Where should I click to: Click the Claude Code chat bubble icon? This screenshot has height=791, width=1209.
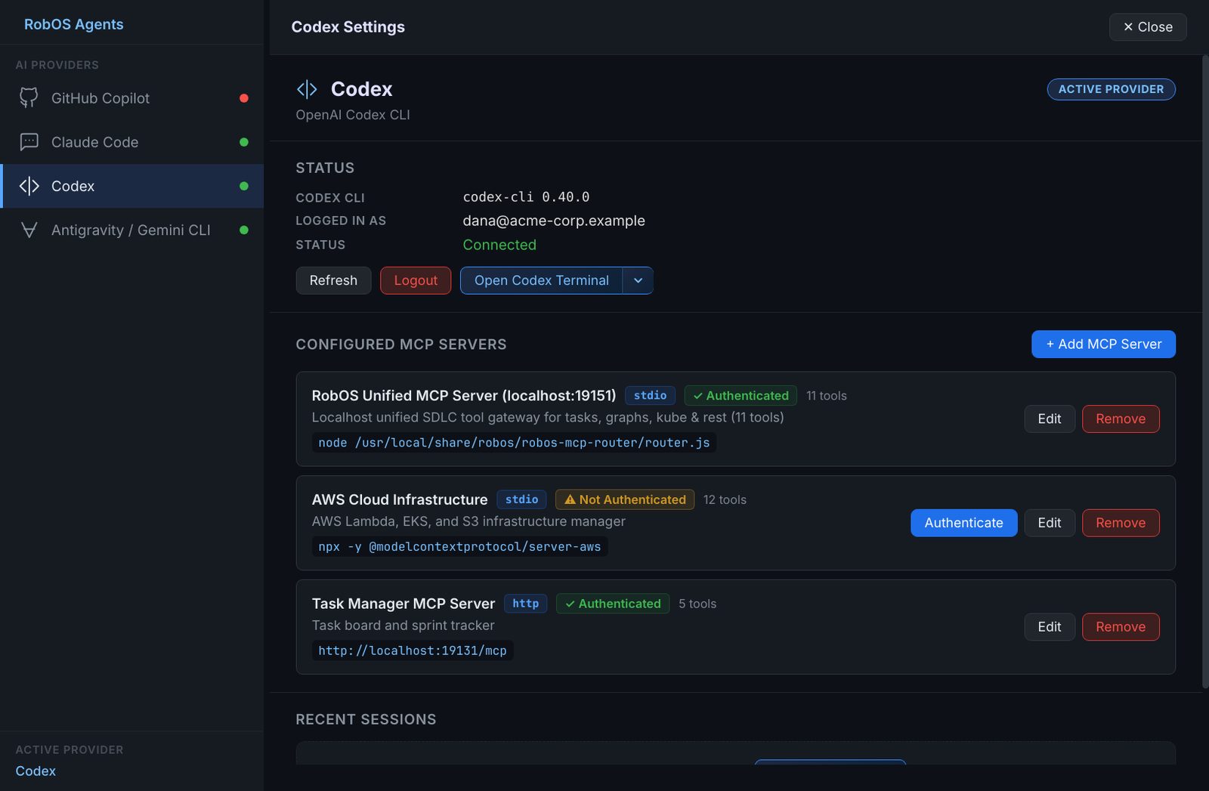tap(29, 142)
